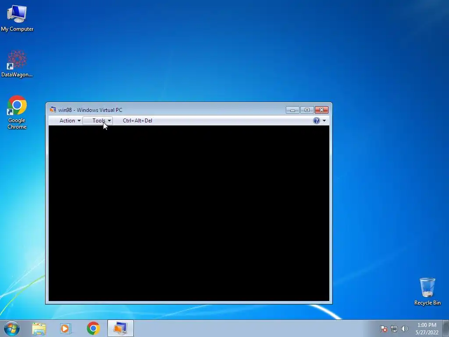This screenshot has height=337, width=449.
Task: Open the Tools menu in Virtual PC
Action: pos(98,121)
